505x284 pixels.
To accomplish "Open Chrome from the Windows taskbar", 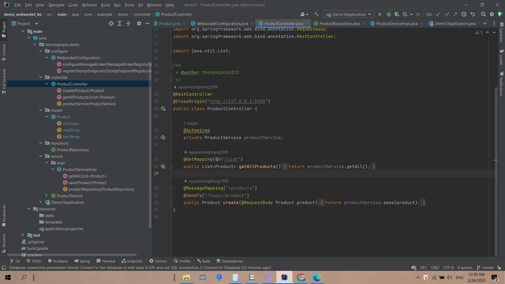I will click(301, 277).
